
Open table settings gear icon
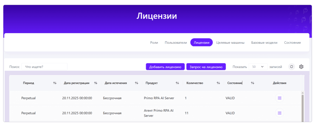pos(301,67)
